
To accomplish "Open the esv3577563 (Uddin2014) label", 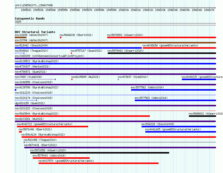I will (x=151, y=98).
